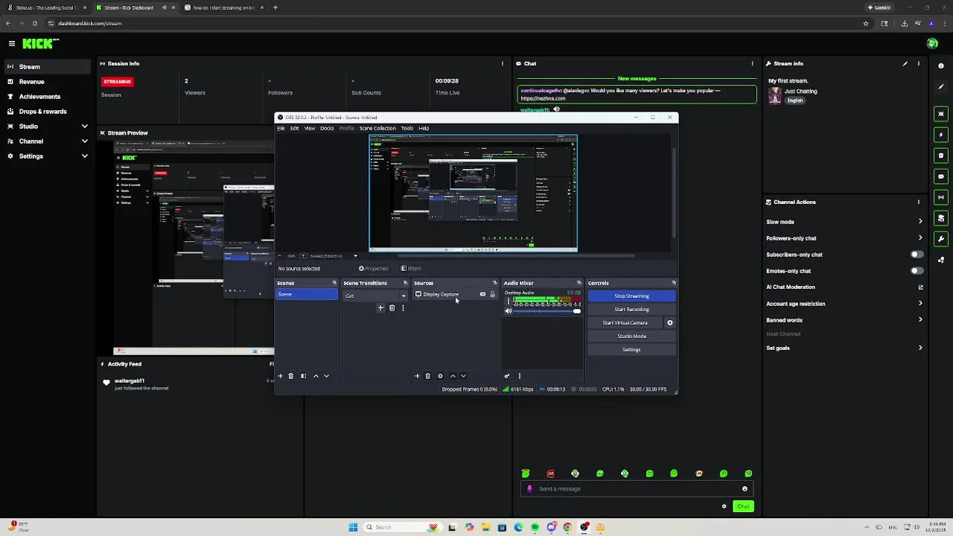Expand Banned words options
953x536 pixels.
pos(920,320)
